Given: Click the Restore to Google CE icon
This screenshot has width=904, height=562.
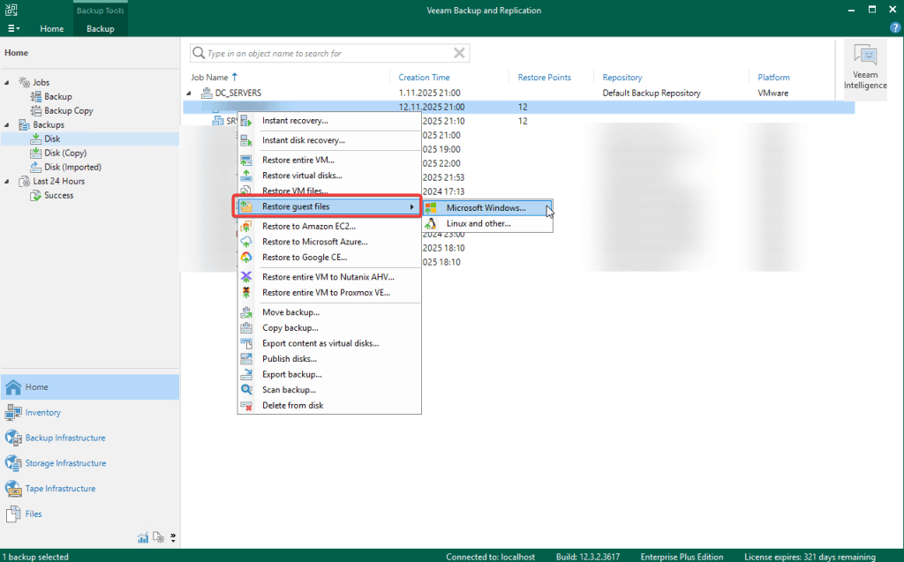Looking at the screenshot, I should coord(246,258).
